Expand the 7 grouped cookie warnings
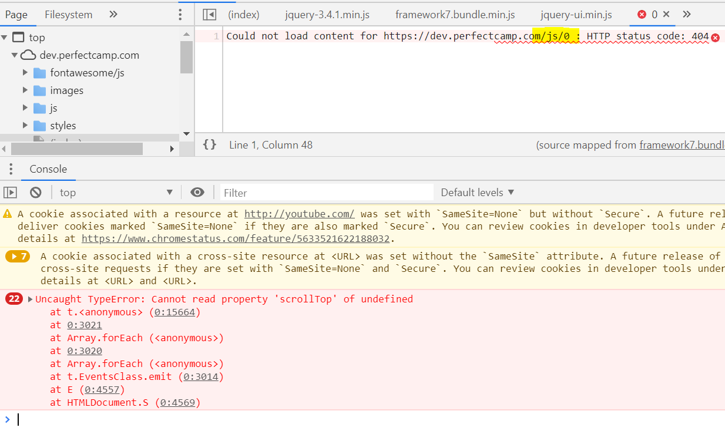Image resolution: width=725 pixels, height=431 pixels. coord(18,257)
